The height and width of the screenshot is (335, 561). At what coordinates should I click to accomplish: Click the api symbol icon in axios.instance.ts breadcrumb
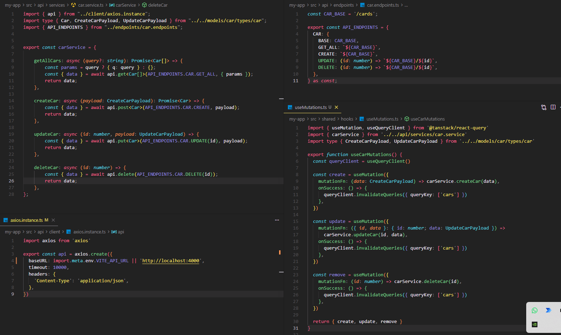(114, 232)
